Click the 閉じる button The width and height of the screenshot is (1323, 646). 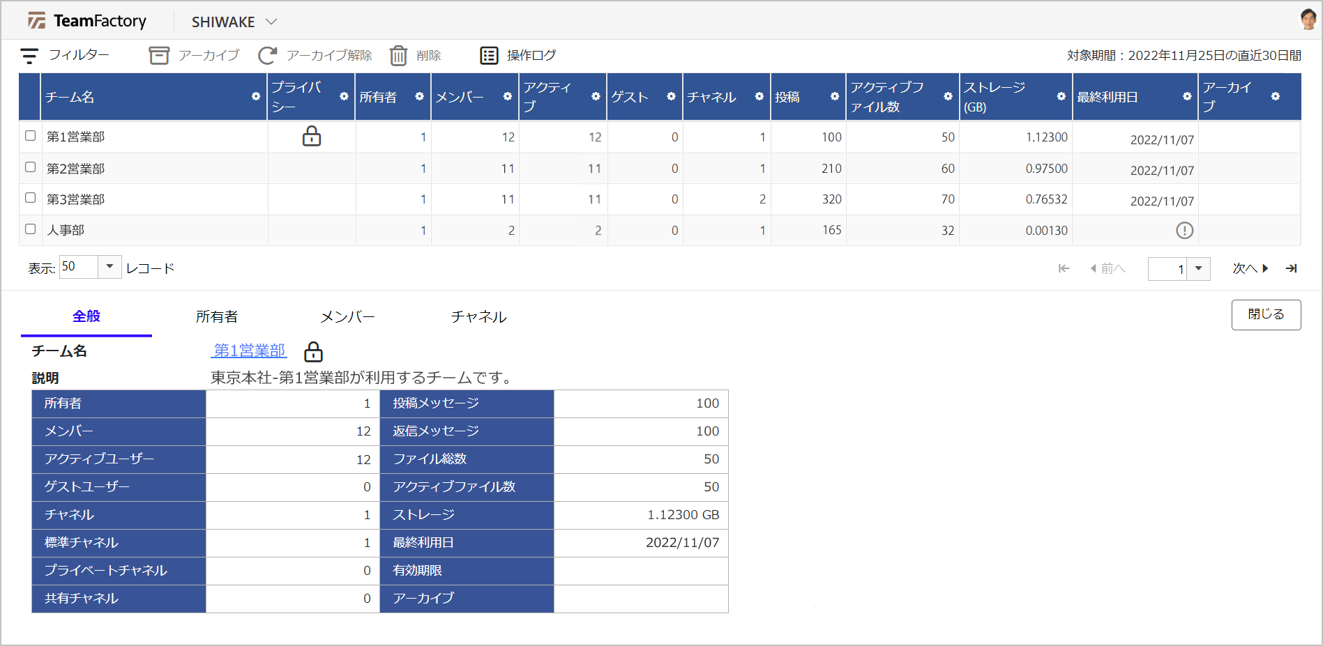pyautogui.click(x=1266, y=315)
